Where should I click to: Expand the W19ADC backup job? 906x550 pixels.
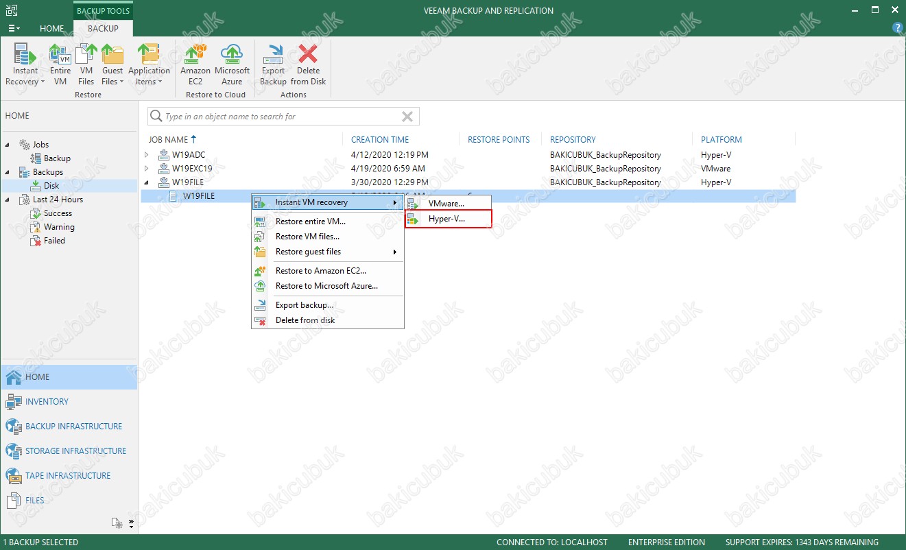(146, 155)
